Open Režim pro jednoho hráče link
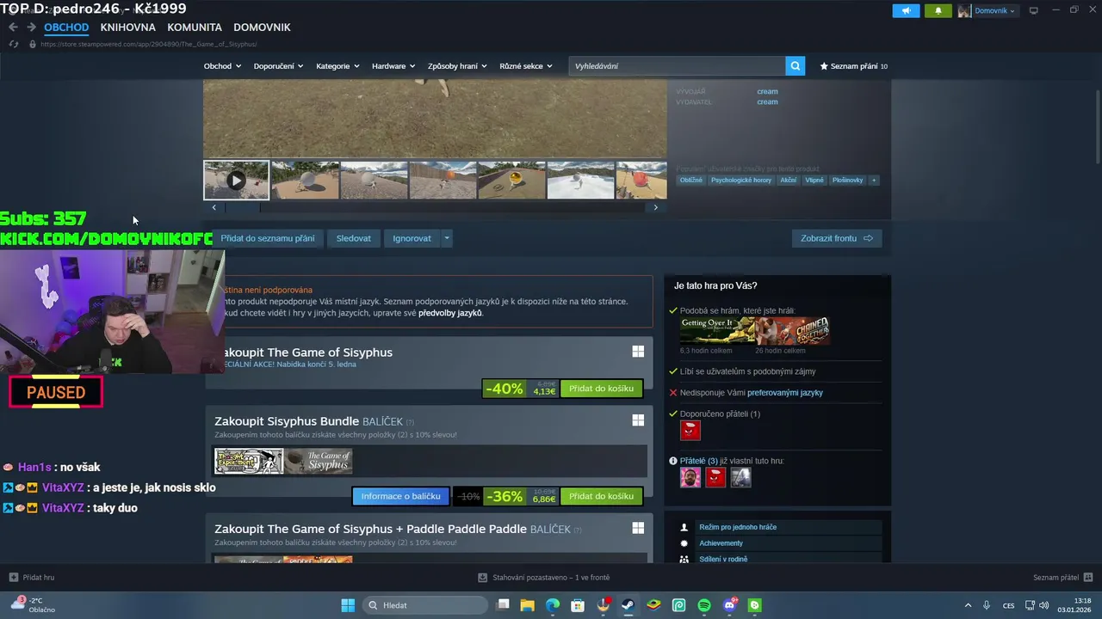Screen dimensions: 1102x619 [x=738, y=527]
